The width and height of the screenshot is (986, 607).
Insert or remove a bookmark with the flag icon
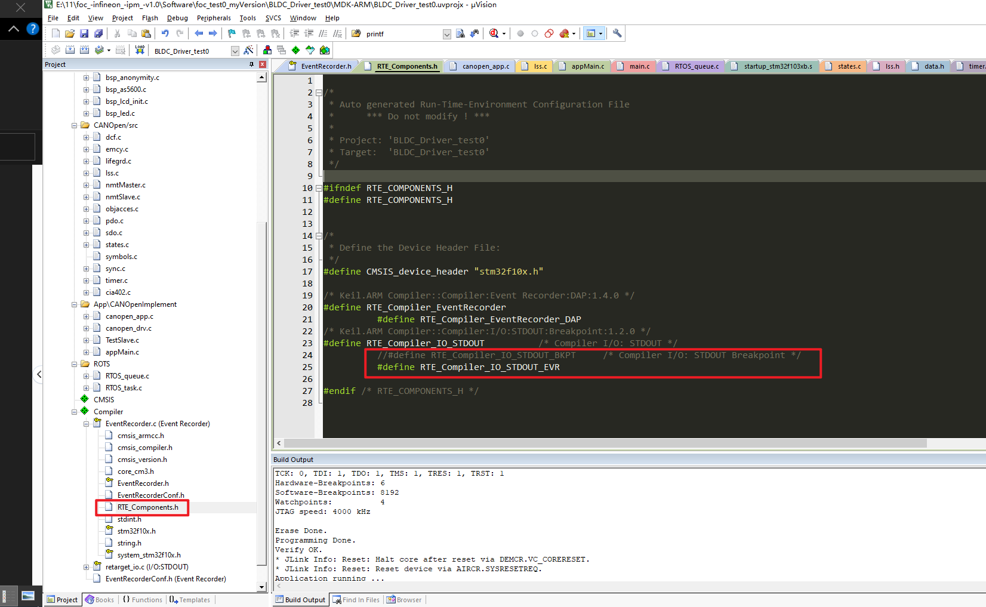[x=232, y=33]
